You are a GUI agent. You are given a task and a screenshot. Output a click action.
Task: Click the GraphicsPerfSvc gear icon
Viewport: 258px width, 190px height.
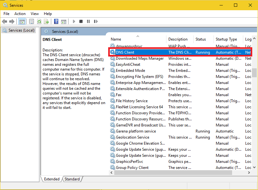click(x=113, y=162)
